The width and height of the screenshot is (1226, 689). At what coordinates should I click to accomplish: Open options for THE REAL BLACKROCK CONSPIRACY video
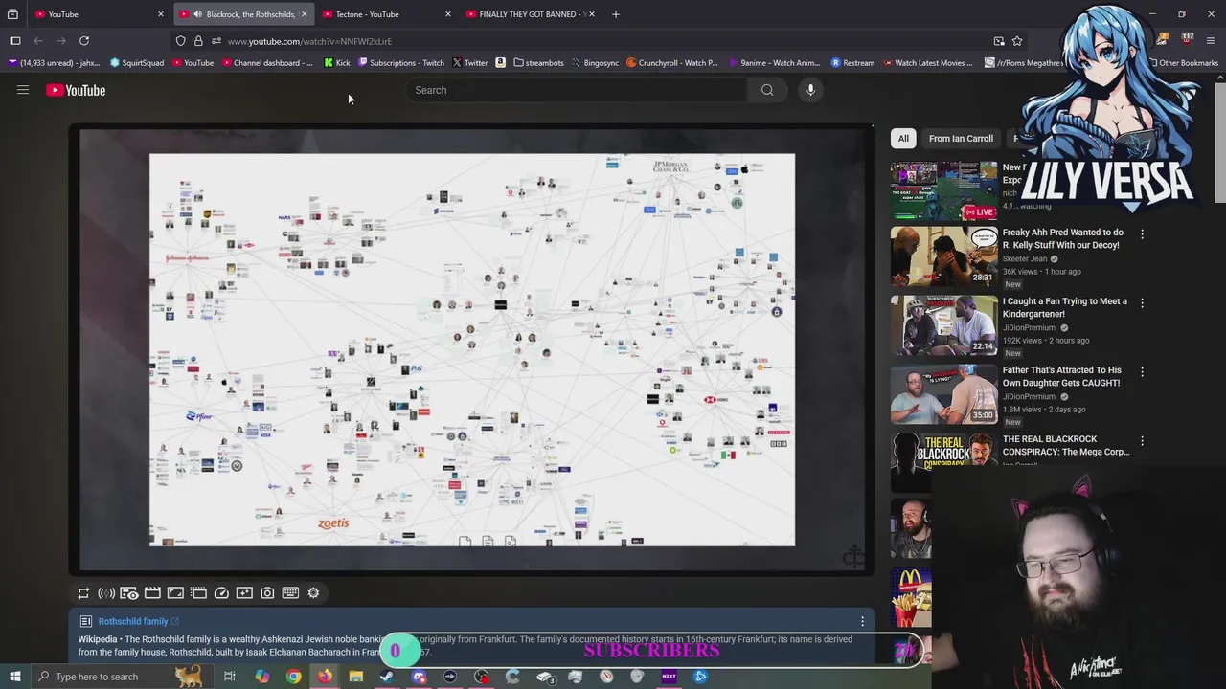pyautogui.click(x=1142, y=440)
